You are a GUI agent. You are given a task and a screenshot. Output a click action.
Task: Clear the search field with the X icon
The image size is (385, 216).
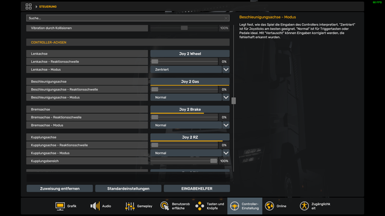(x=226, y=18)
